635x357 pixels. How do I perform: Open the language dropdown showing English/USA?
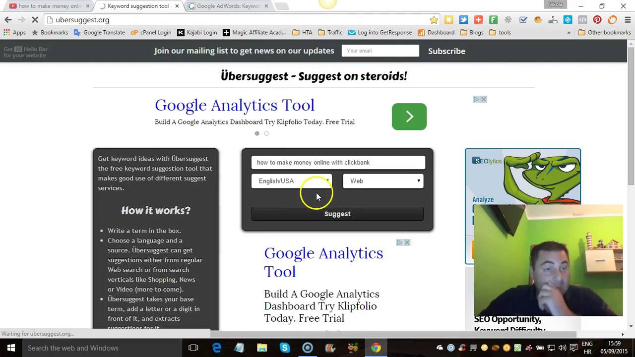pos(292,181)
